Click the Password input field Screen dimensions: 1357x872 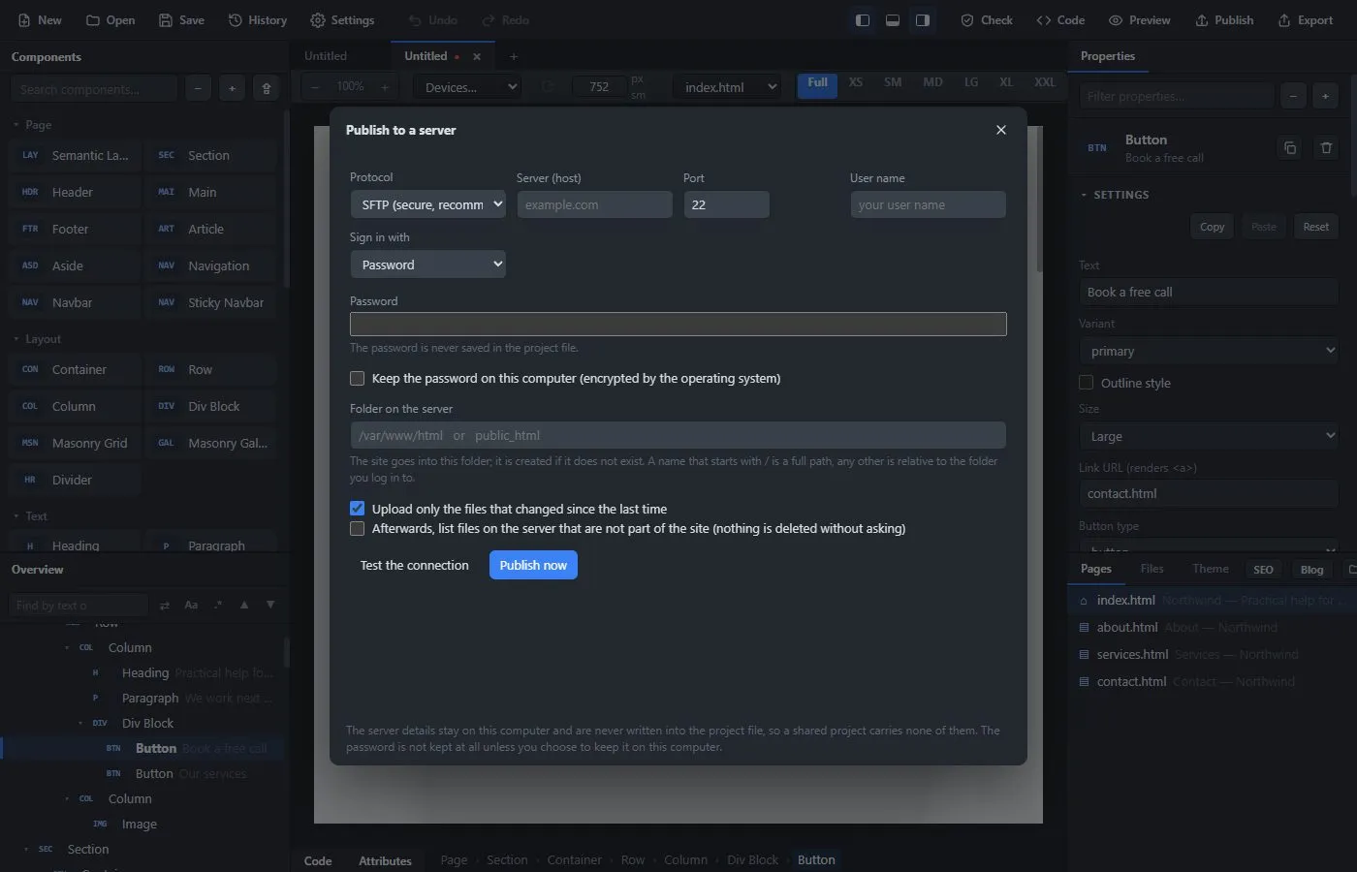coord(678,324)
